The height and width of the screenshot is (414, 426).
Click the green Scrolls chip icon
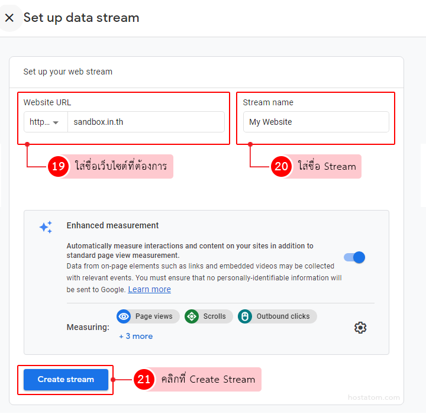click(192, 316)
